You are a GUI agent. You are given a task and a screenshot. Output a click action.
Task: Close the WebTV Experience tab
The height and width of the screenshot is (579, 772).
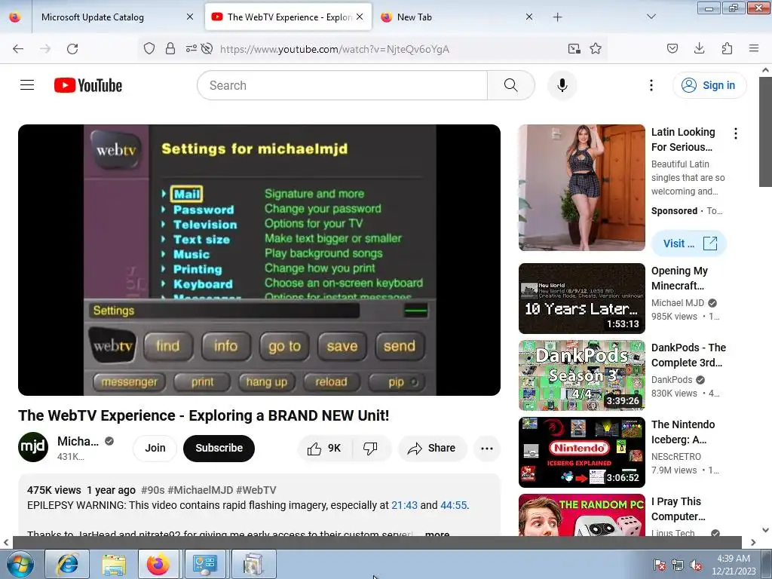pyautogui.click(x=360, y=17)
